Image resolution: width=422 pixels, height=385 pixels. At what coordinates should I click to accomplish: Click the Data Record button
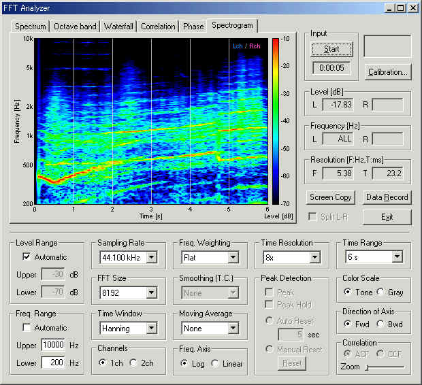pyautogui.click(x=387, y=197)
